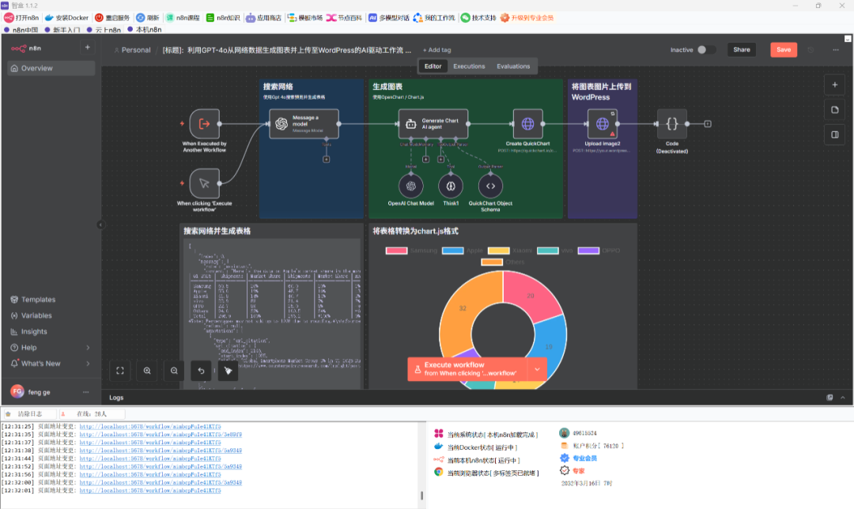Click the Execute workflow button
This screenshot has height=509, width=854.
tap(467, 369)
